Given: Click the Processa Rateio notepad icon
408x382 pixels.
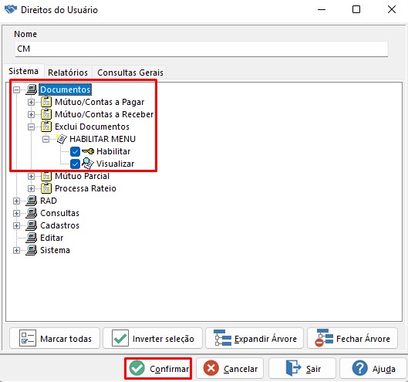Looking at the screenshot, I should pyautogui.click(x=46, y=188).
